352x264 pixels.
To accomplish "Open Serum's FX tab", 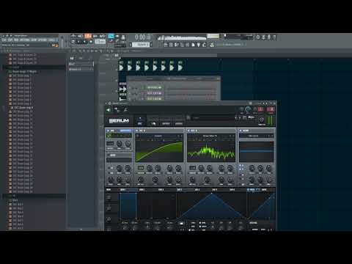I will (153, 123).
